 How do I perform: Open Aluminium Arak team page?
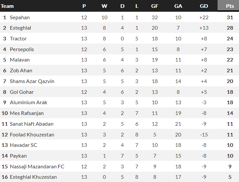[x=29, y=103]
